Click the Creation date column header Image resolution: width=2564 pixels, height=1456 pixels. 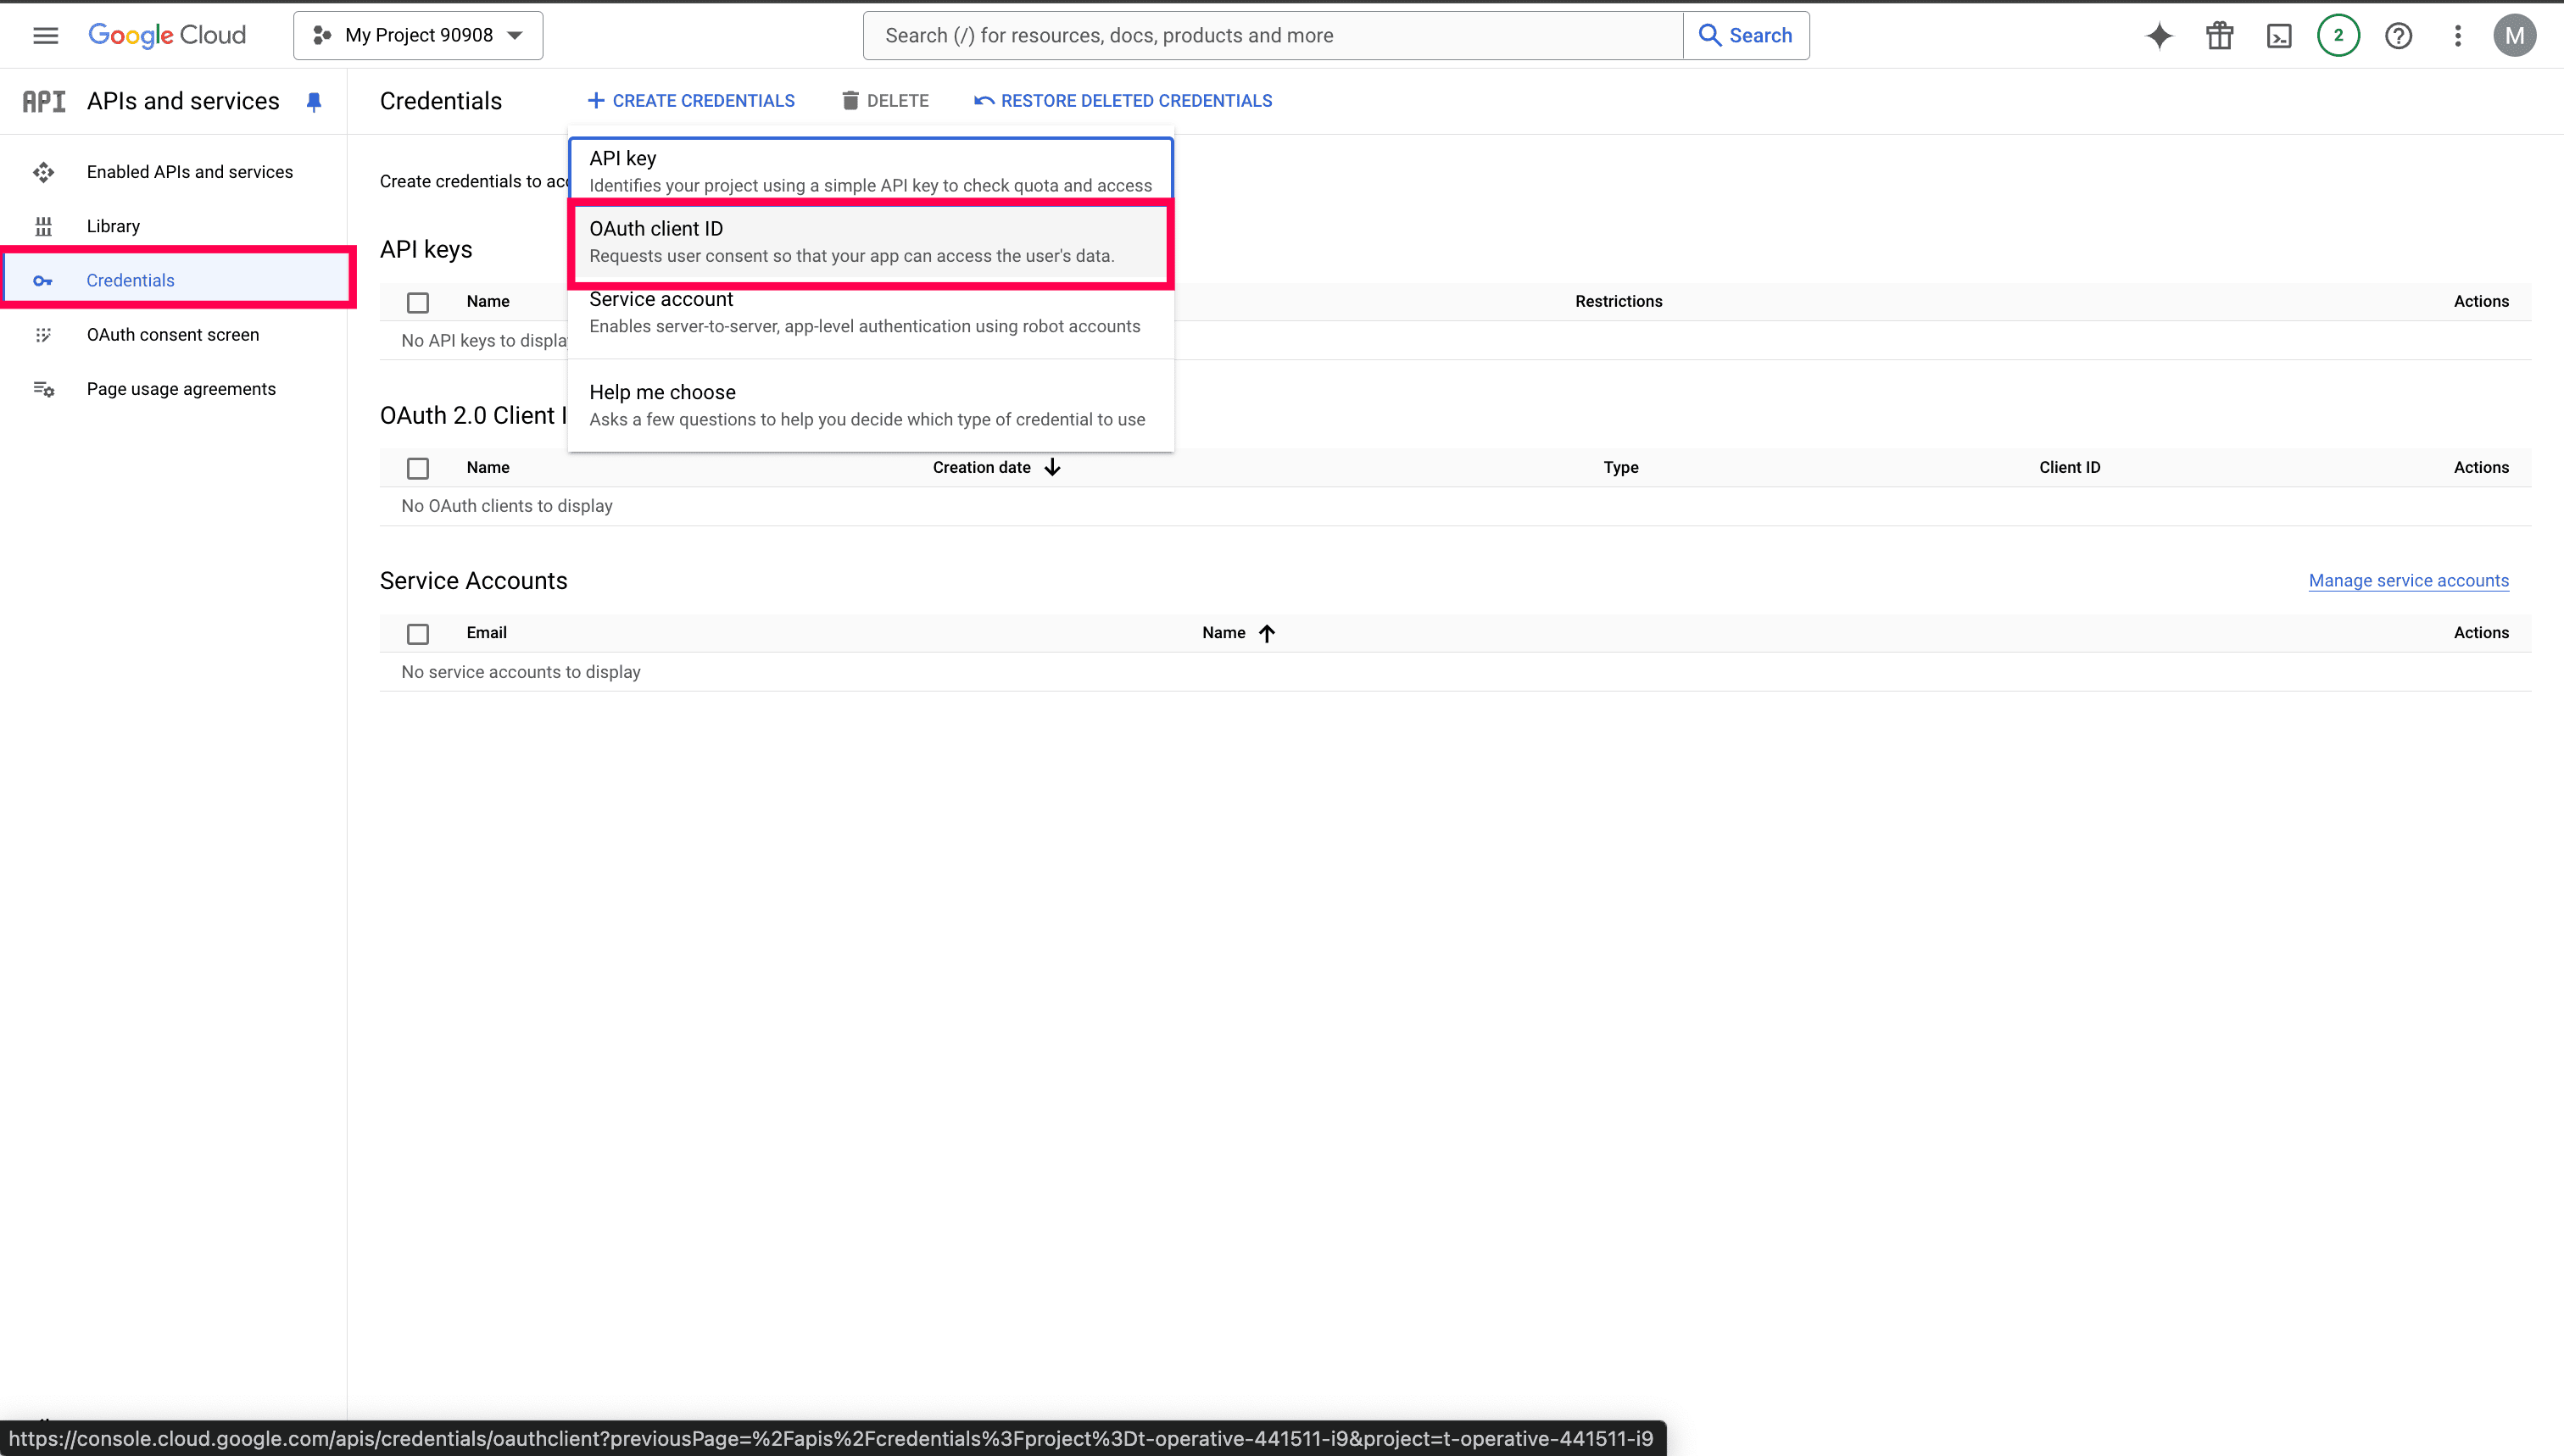(981, 468)
